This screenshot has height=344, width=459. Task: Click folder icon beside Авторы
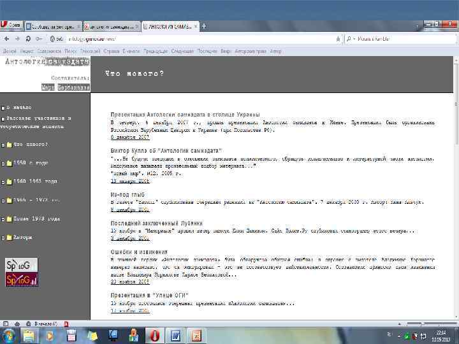9,237
